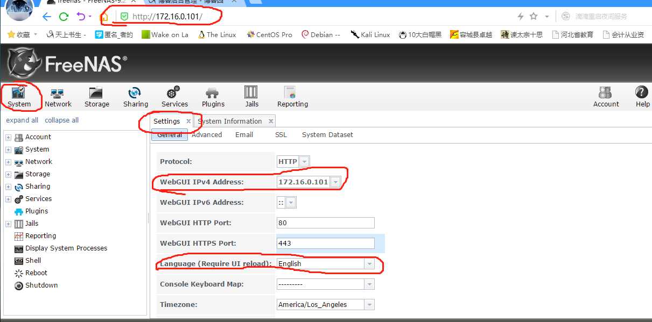Select Jails in the sidebar tree
The width and height of the screenshot is (652, 322).
point(31,224)
